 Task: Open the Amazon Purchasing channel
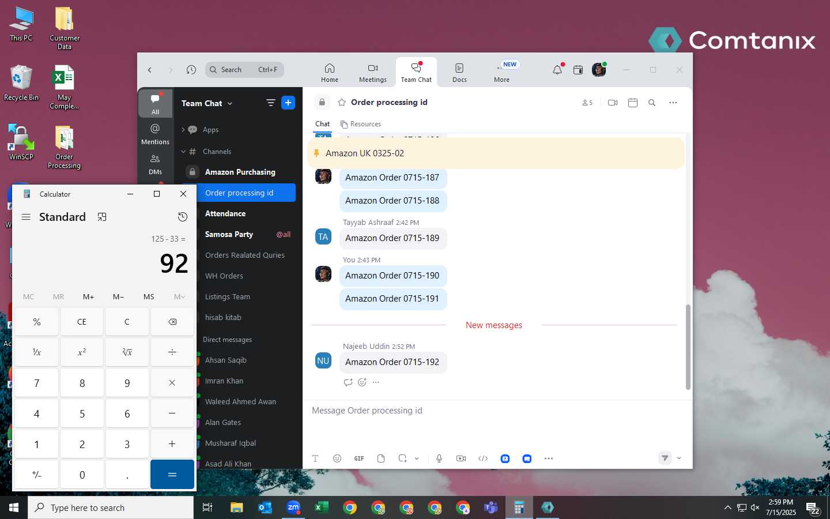240,172
